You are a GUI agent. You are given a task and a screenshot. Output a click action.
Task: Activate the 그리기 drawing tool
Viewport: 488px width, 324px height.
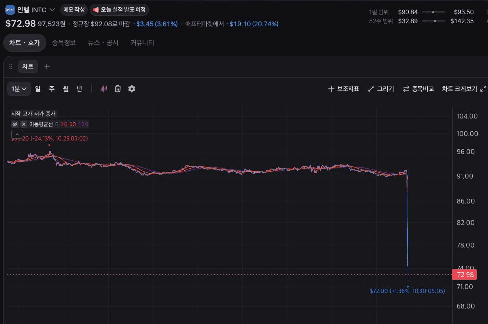pos(381,89)
